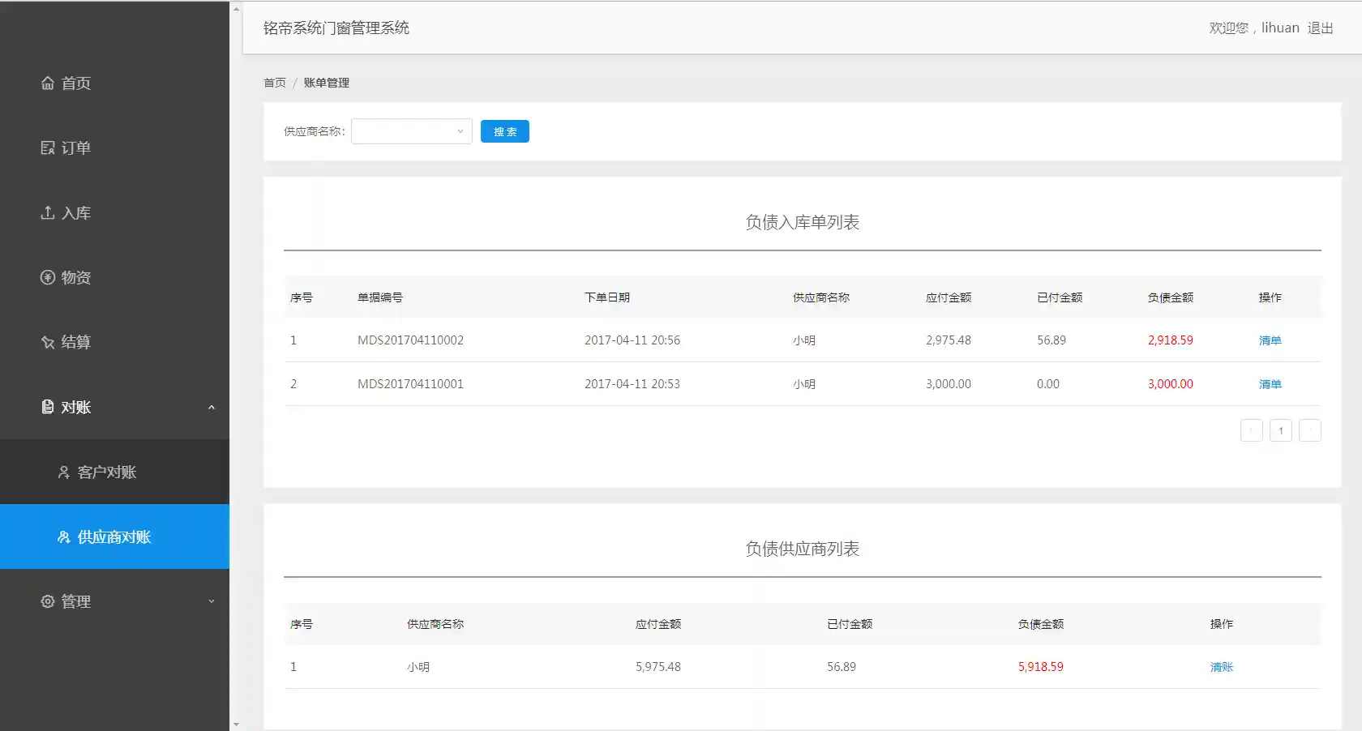Open the 供应商名称 dropdown
This screenshot has width=1362, height=731.
411,131
